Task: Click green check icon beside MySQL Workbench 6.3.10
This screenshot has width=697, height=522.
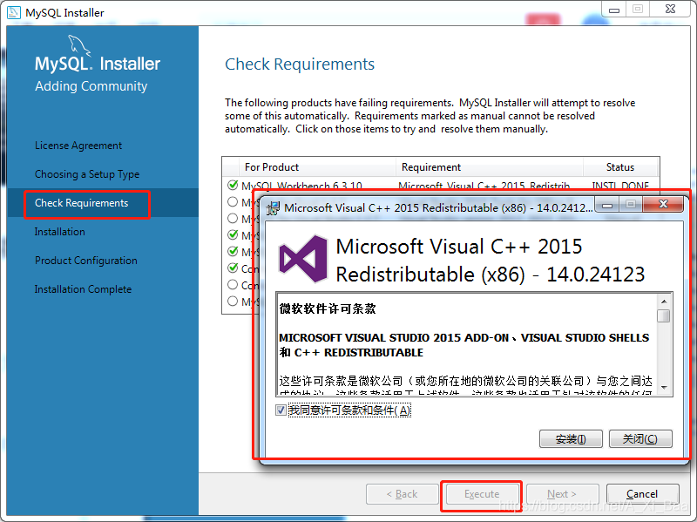Action: (x=233, y=185)
